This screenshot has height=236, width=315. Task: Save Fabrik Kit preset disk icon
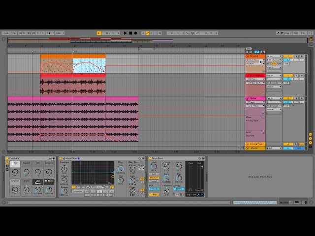click(54, 158)
